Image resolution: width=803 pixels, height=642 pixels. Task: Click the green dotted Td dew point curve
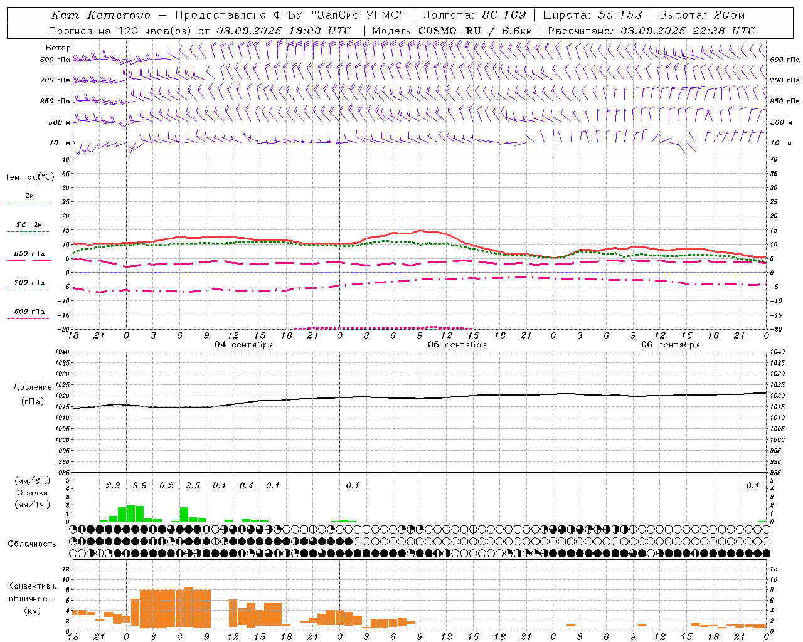point(420,243)
